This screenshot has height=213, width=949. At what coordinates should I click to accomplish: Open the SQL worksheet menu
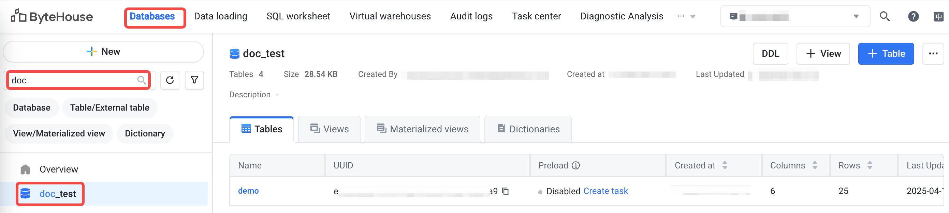[x=298, y=16]
